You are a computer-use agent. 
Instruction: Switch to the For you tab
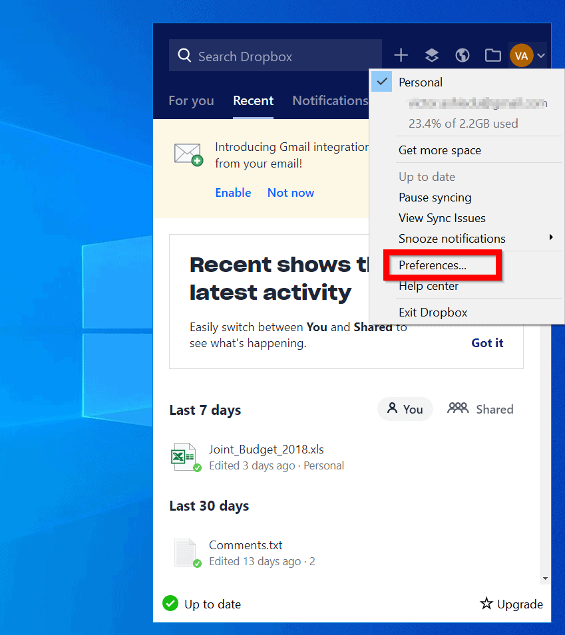click(191, 101)
